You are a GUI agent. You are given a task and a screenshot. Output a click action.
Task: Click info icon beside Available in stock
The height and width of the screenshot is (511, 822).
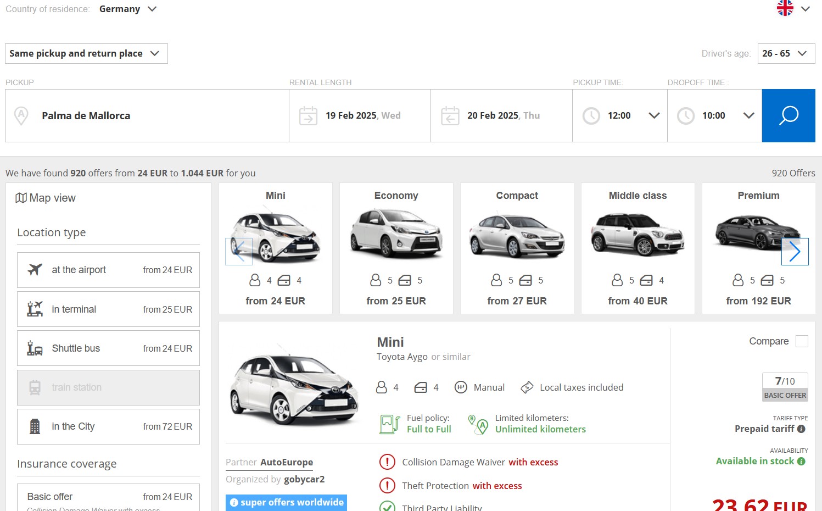pos(801,462)
